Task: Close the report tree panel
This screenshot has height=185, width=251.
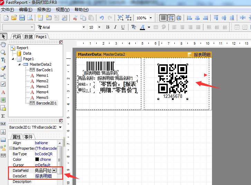Action: pos(61,42)
